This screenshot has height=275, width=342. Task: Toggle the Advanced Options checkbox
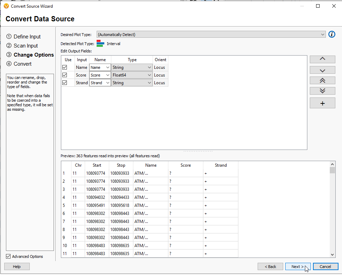click(x=8, y=256)
